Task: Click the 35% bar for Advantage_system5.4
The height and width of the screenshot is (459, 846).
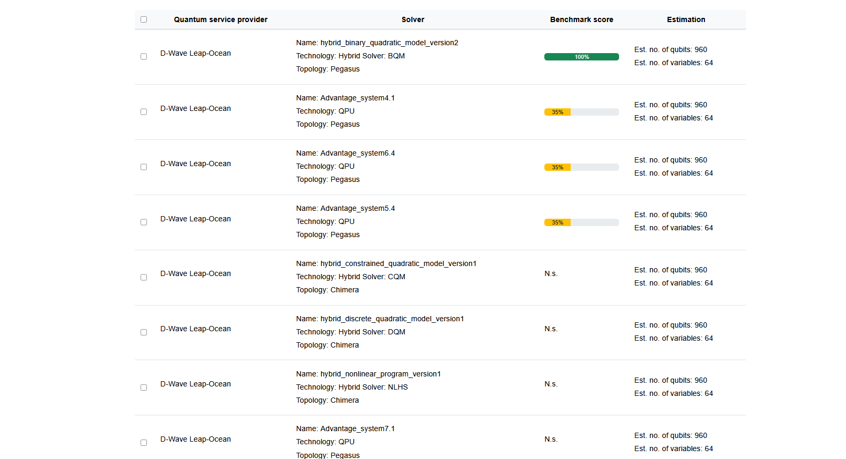Action: (x=581, y=222)
